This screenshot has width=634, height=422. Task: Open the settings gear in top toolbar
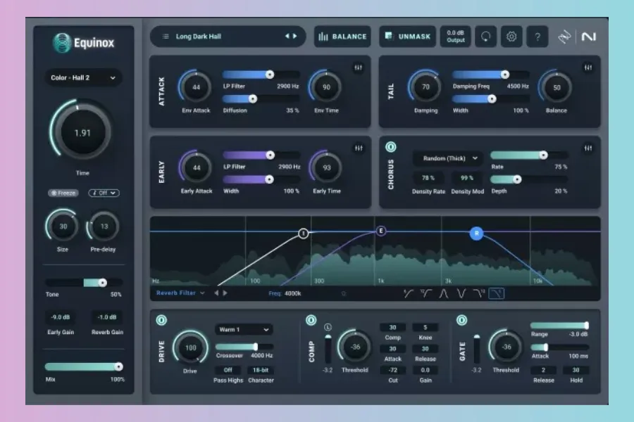click(x=511, y=37)
